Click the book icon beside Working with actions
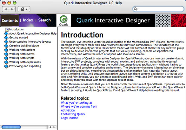This screenshot has width=186, height=130. (x=6, y=50)
